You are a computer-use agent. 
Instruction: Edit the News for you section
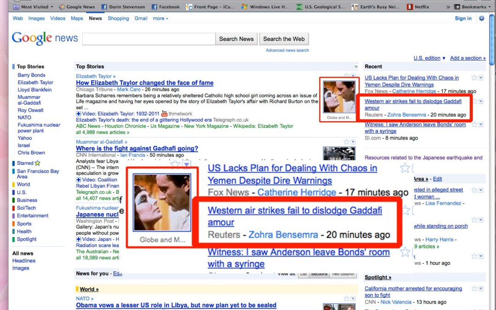pyautogui.click(x=118, y=273)
